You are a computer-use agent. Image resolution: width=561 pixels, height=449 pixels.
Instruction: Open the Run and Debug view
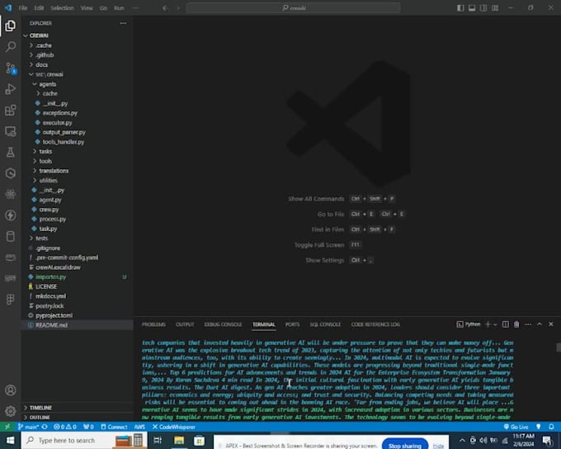point(11,89)
